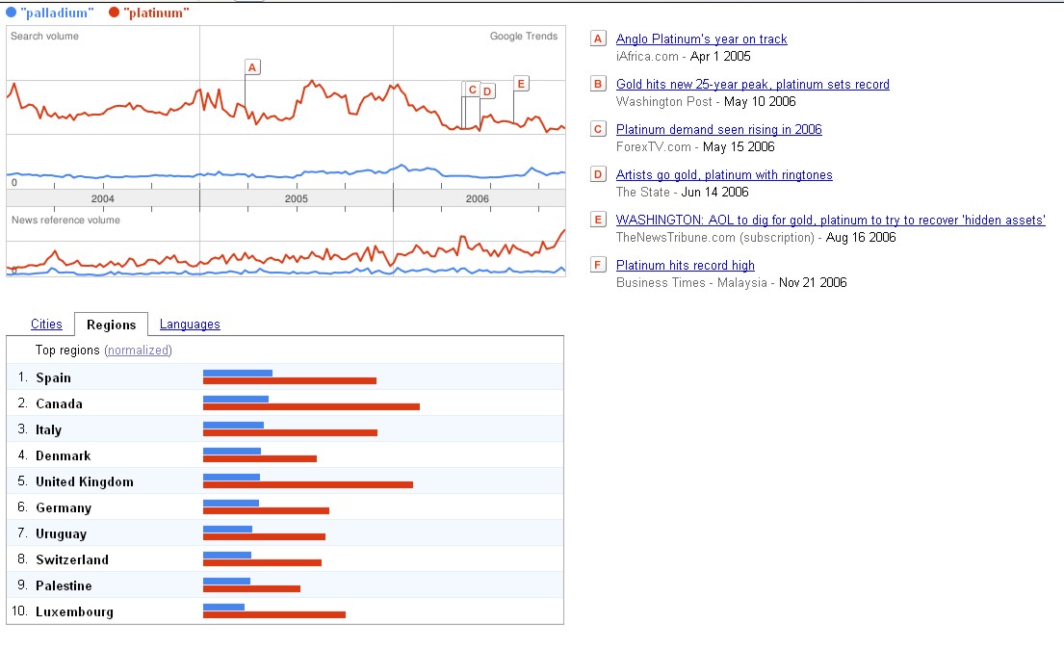Image resolution: width=1064 pixels, height=650 pixels.
Task: Click the D marker icon in news list
Action: [x=598, y=175]
